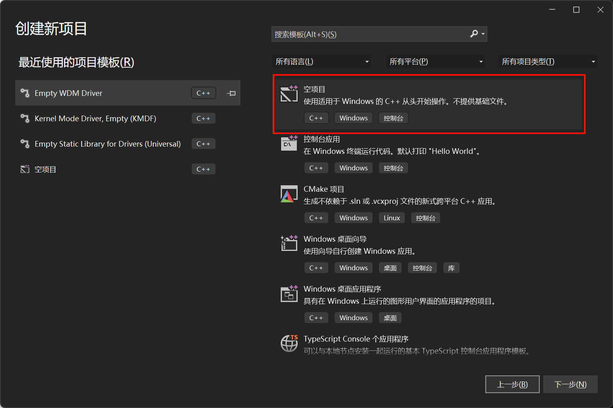Click the TypeScript Console globe icon
Screen dimensions: 613x408
point(289,344)
